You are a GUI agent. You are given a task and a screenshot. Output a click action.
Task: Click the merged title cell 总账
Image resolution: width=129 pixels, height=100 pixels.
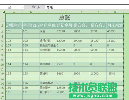(65, 18)
